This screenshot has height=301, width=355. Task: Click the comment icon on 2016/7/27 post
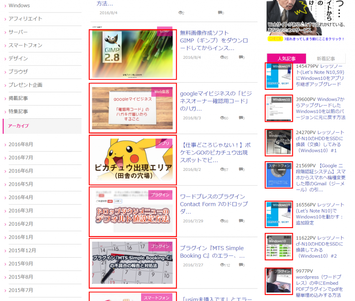[241, 265]
